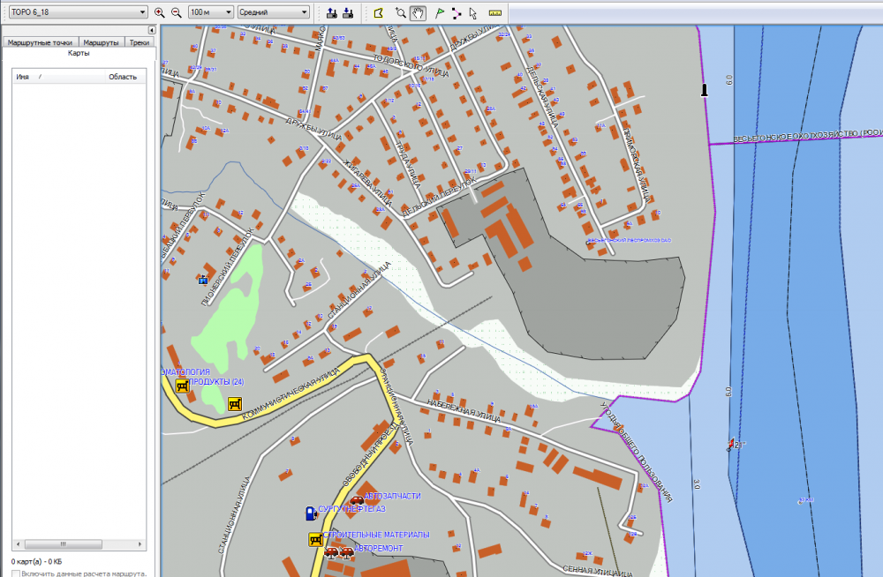Select the Route tool icon
883x577 pixels.
(456, 13)
